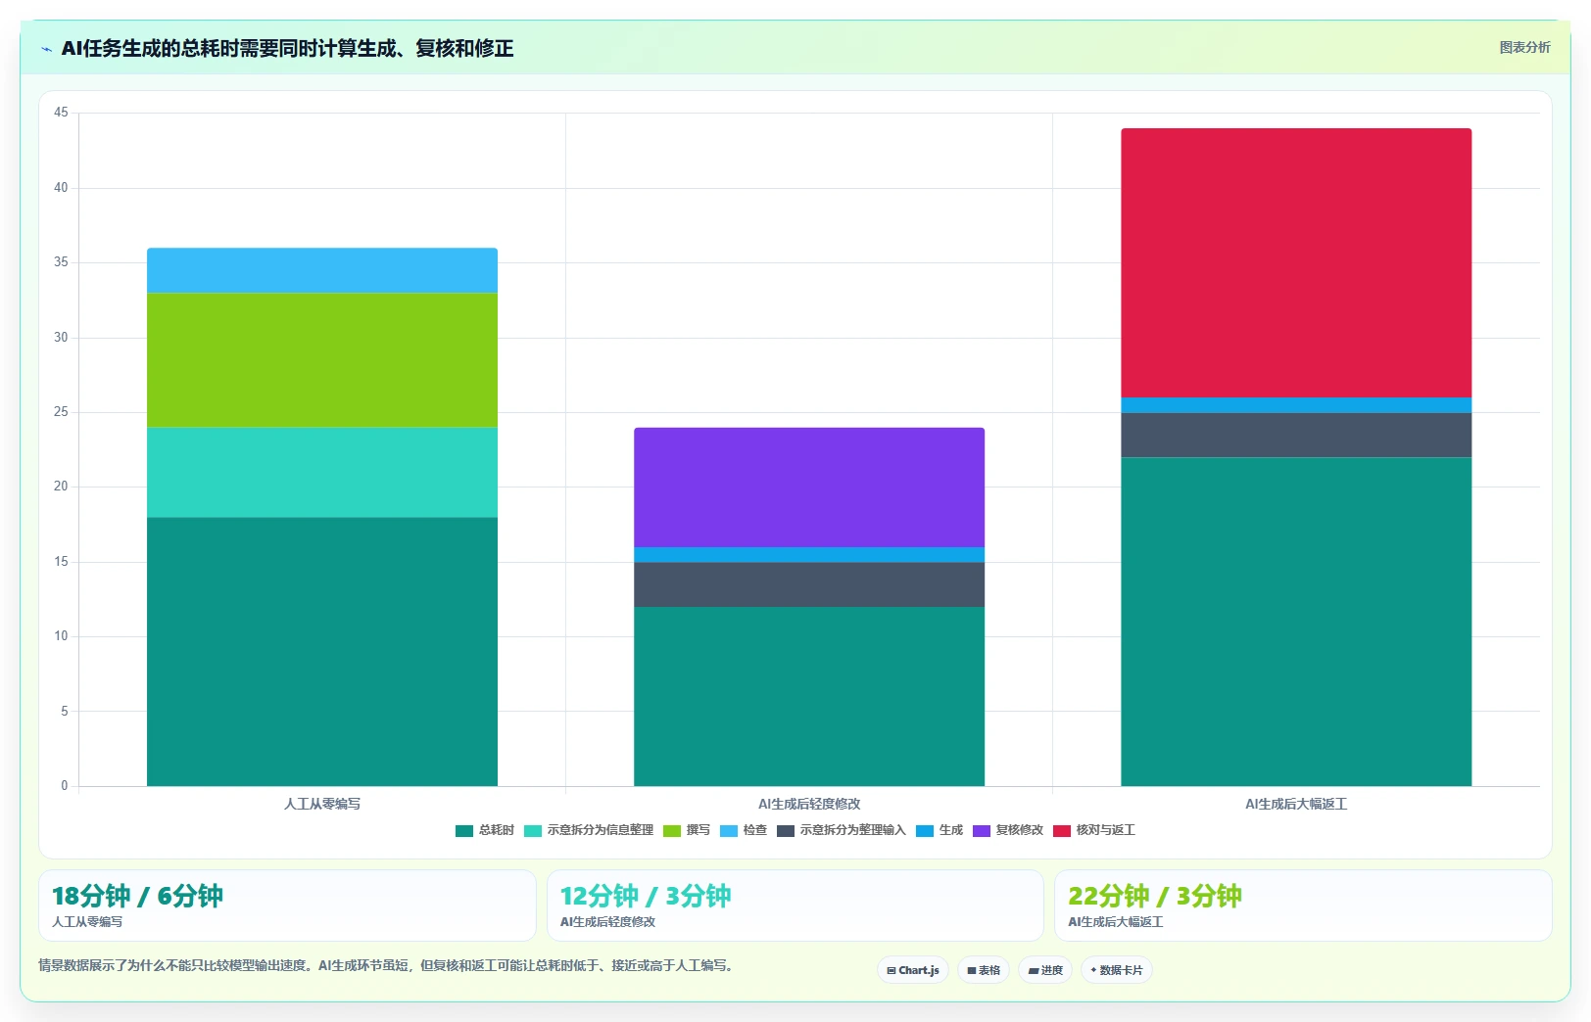Click the dark slate segment in AI生成后轻度修改 bar
The image size is (1591, 1022).
(809, 584)
